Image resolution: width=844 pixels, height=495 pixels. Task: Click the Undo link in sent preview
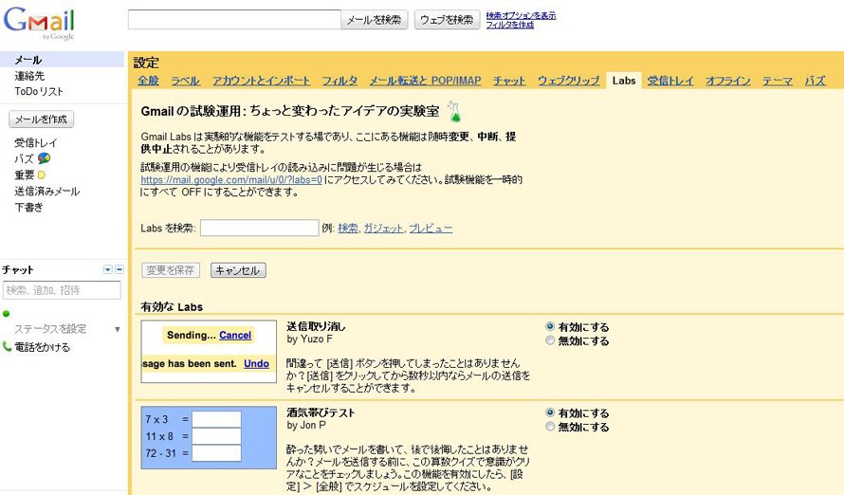pos(256,364)
